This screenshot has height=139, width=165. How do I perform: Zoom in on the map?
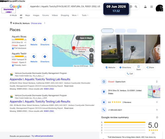[91, 56]
